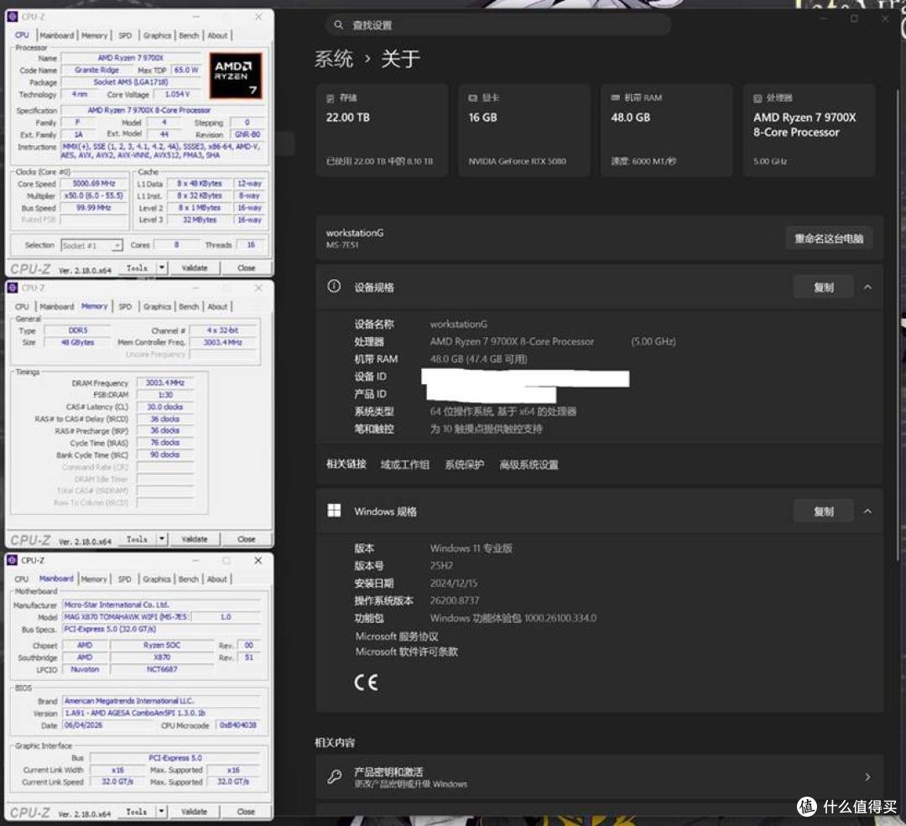Viewport: 906px width, 826px height.
Task: Click the key icon beside 产品密钥和激活
Action: coord(334,777)
